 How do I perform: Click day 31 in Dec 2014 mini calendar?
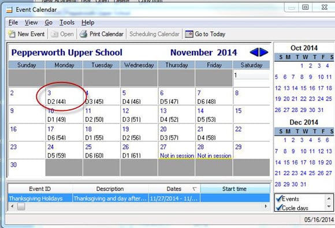303,184
